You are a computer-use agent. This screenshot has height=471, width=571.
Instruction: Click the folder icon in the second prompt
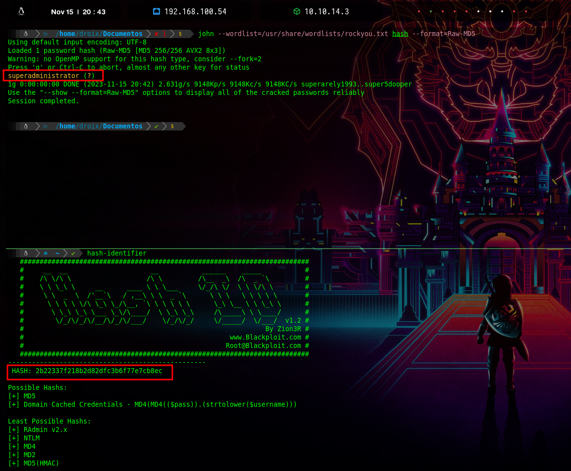tap(46, 127)
